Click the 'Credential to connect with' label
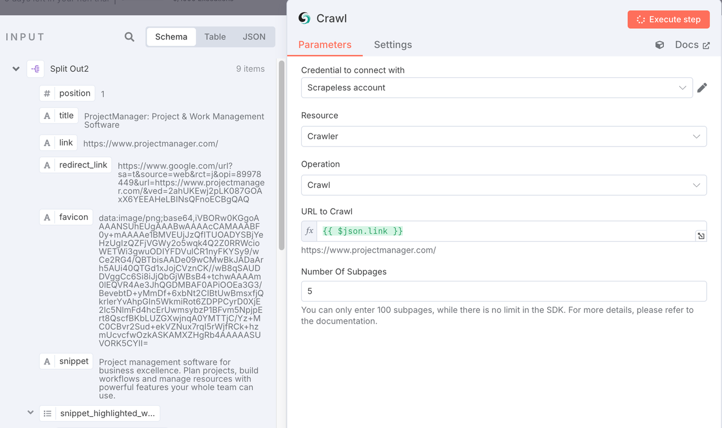 point(353,70)
